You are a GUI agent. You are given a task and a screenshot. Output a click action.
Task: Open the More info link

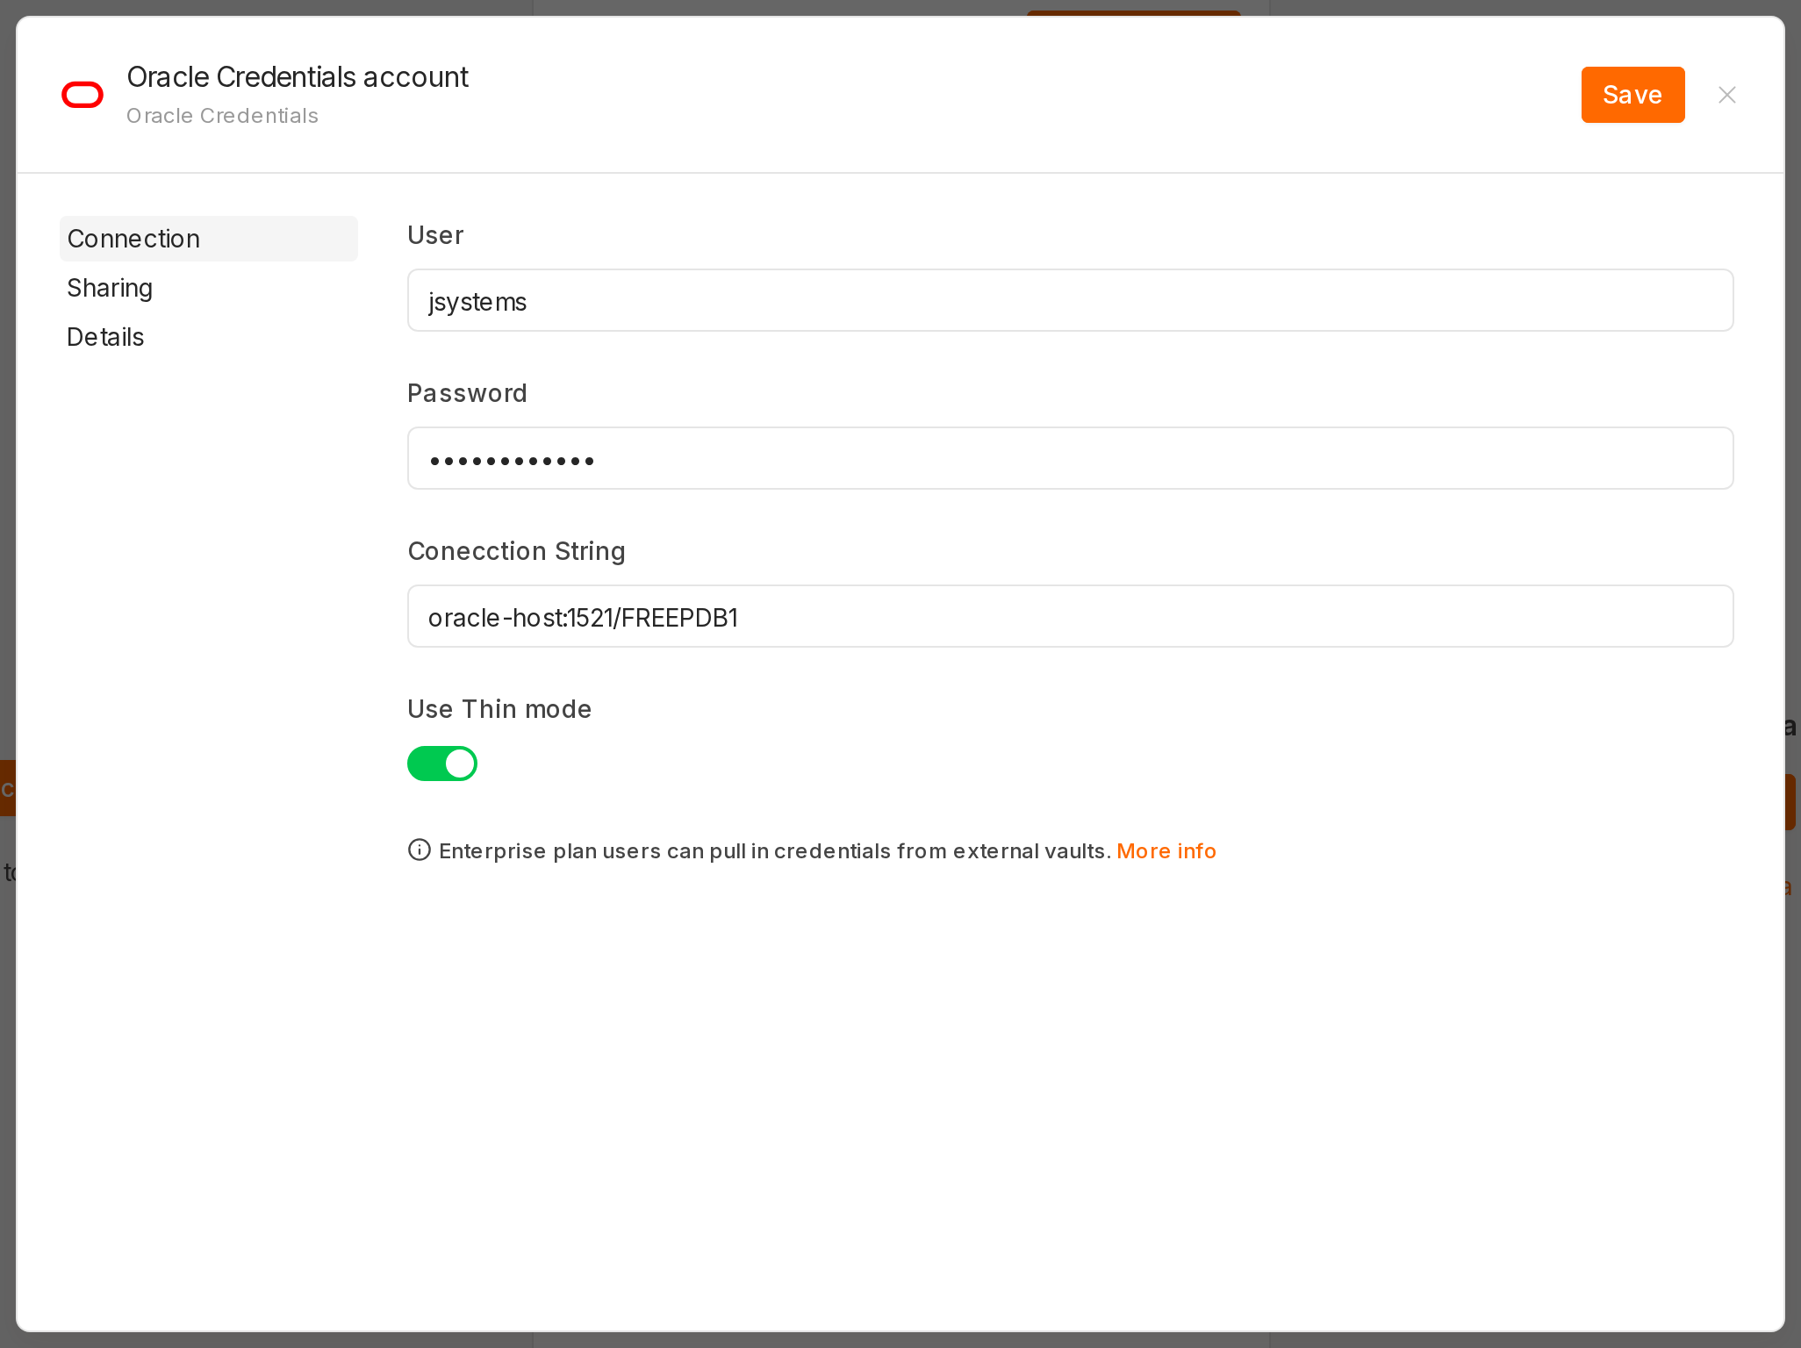coord(1166,850)
